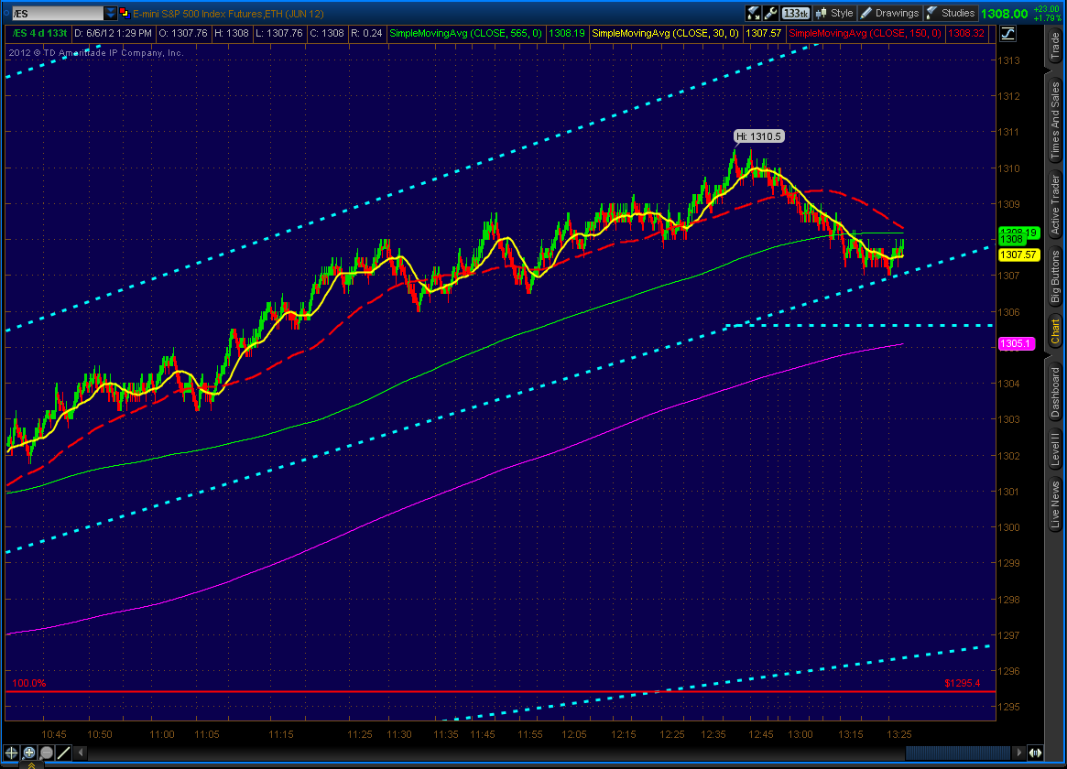
Task: Select the zoom out magnifier tool
Action: click(47, 753)
